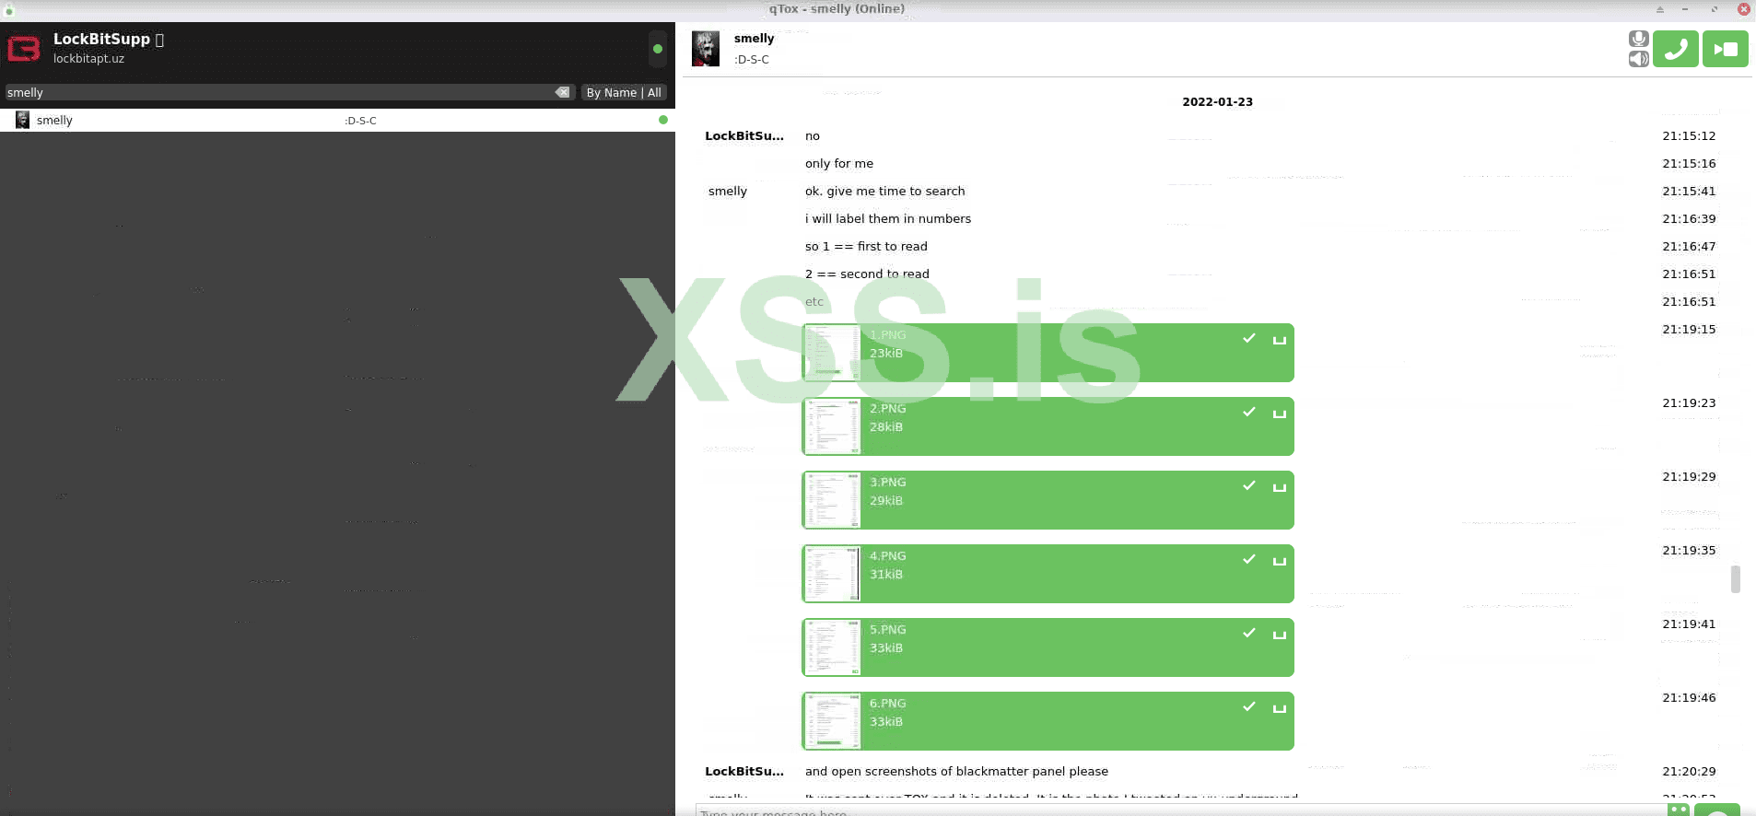Preview the 2.PNG thumbnail image
Screen dimensions: 1756x816
pyautogui.click(x=832, y=426)
